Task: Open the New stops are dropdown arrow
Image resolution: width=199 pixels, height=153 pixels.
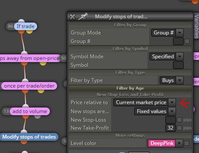Action: (x=172, y=111)
